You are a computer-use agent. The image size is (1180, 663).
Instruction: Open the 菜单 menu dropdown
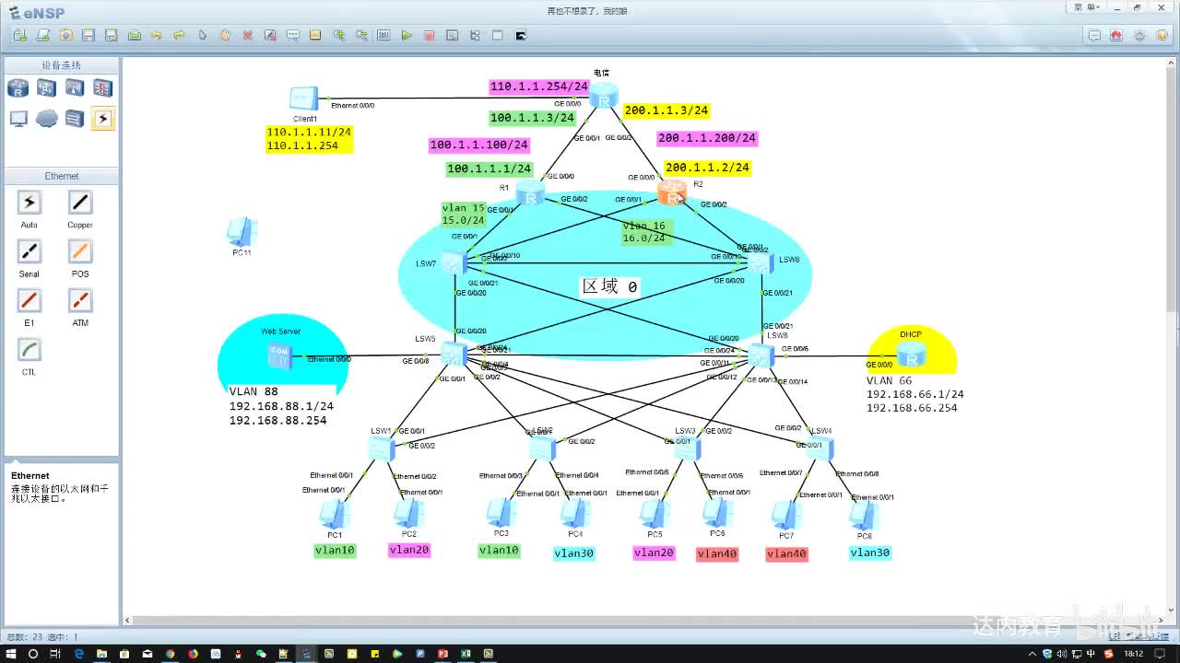coord(1086,6)
